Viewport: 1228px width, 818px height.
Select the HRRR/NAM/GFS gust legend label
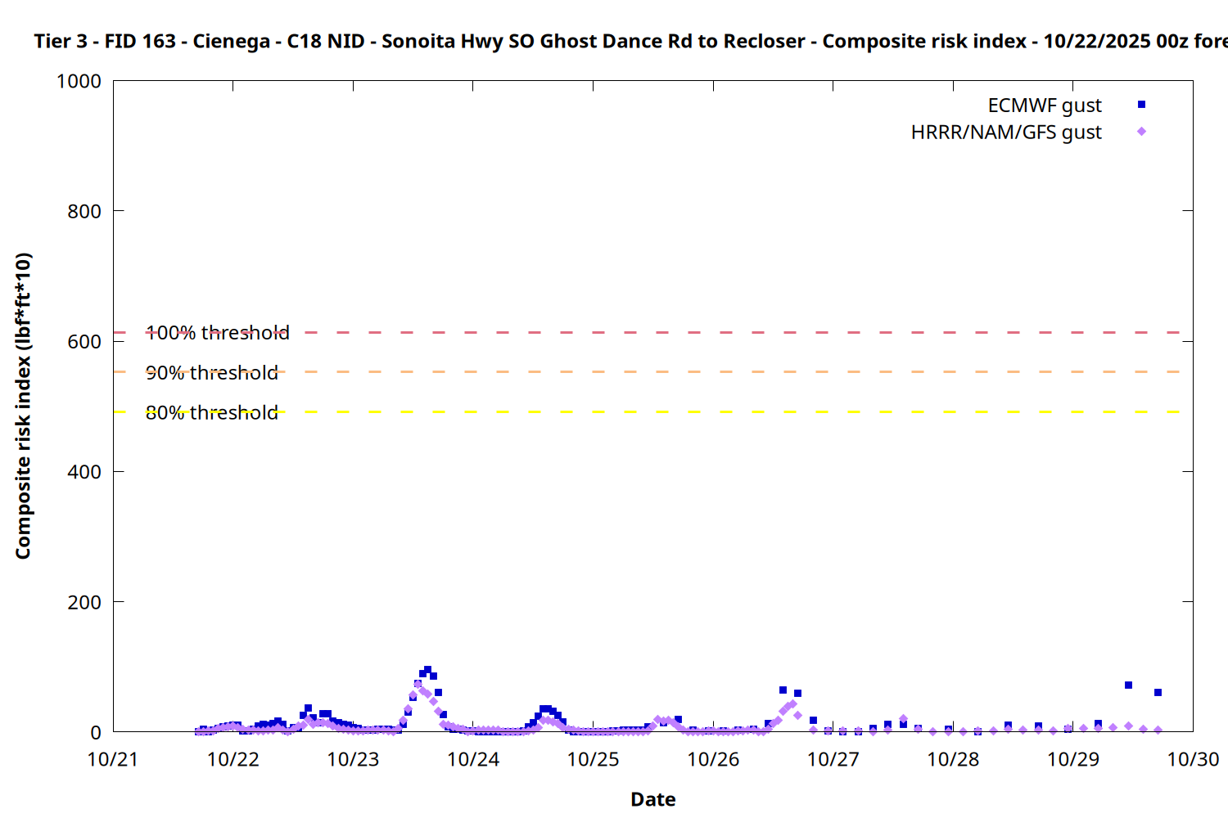click(1005, 133)
